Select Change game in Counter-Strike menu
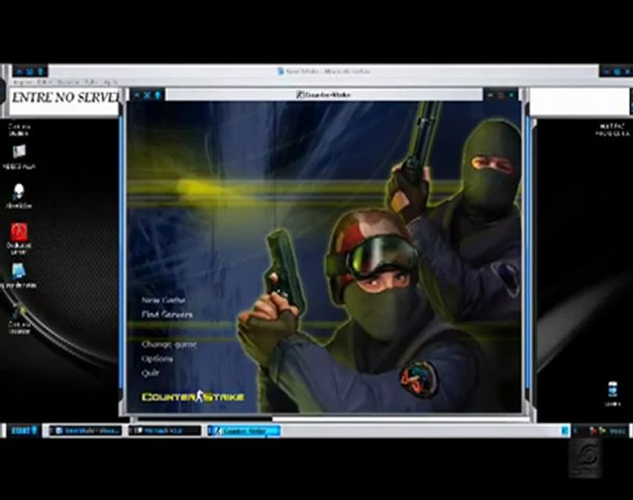 pyautogui.click(x=169, y=344)
